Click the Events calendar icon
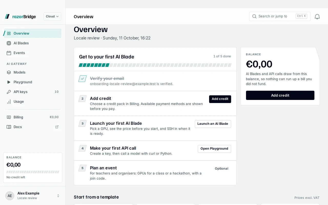328x205 pixels. pos(9,53)
